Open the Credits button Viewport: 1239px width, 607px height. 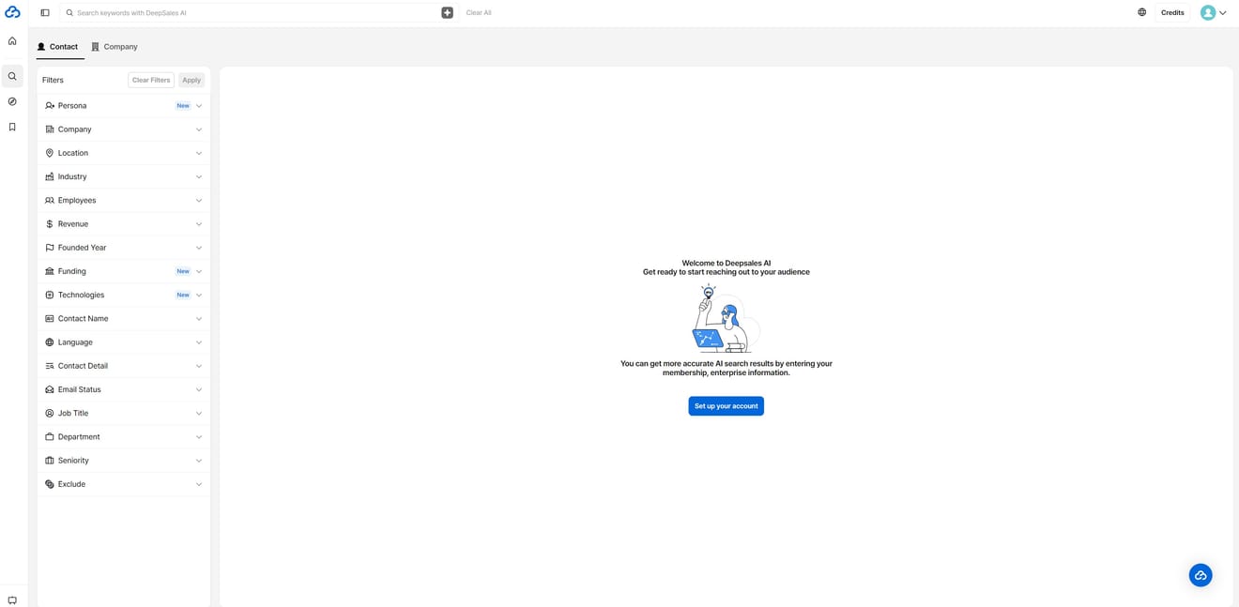[1172, 13]
